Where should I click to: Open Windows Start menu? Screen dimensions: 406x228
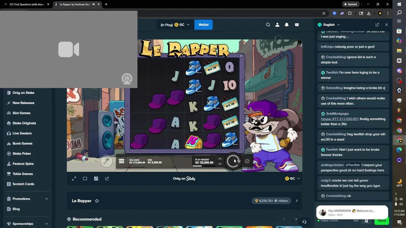tap(399, 4)
